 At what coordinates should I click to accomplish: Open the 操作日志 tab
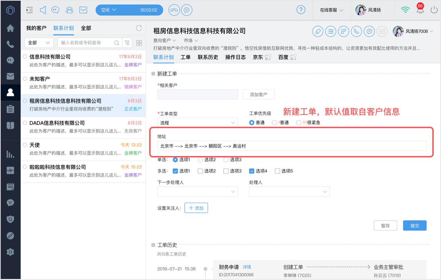(235, 57)
